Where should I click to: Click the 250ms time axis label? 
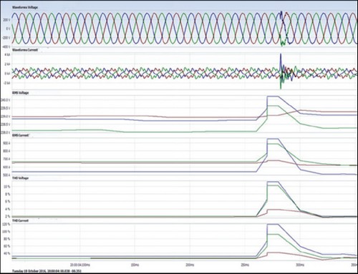tap(245, 265)
